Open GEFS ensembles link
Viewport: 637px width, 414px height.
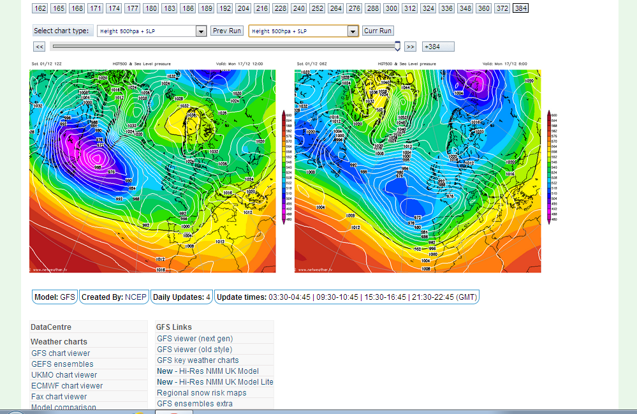click(62, 364)
